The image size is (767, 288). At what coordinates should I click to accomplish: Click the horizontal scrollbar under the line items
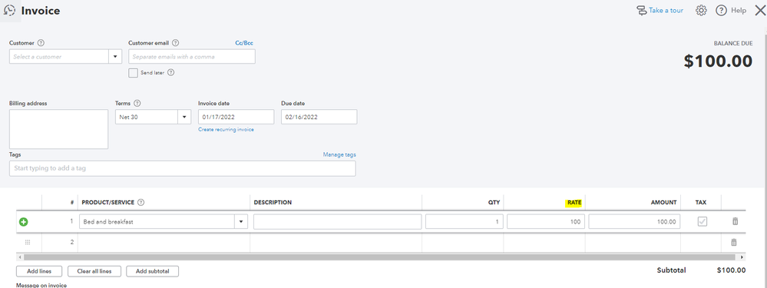[x=379, y=257]
